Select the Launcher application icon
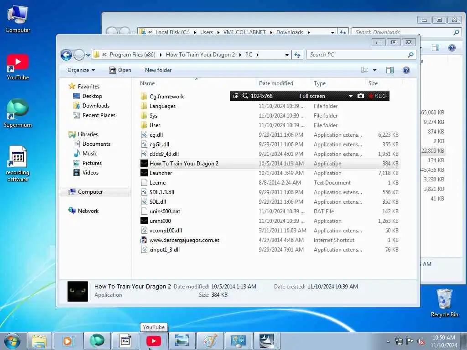The height and width of the screenshot is (350, 467). [x=144, y=173]
